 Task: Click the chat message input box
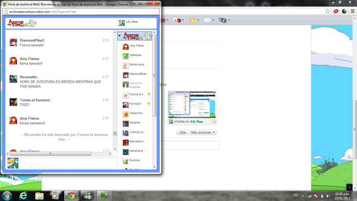tap(68, 163)
